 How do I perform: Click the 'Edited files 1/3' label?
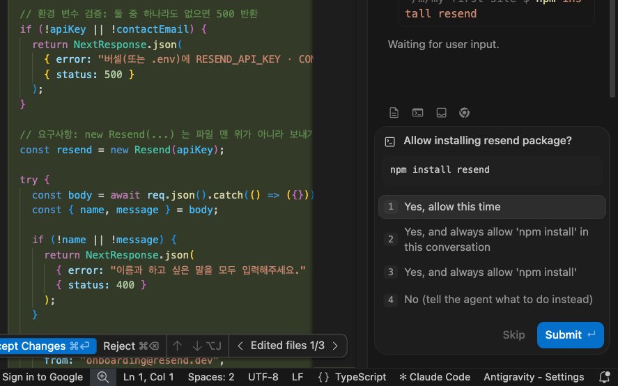click(287, 346)
